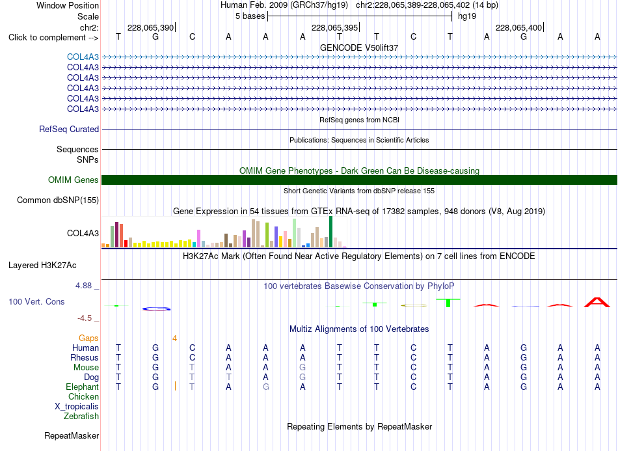
Task: Click the 228,065,395 coordinate marker
Action: click(334, 27)
